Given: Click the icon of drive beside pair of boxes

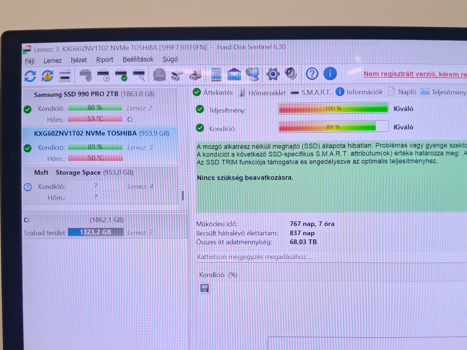Looking at the screenshot, I should [177, 75].
